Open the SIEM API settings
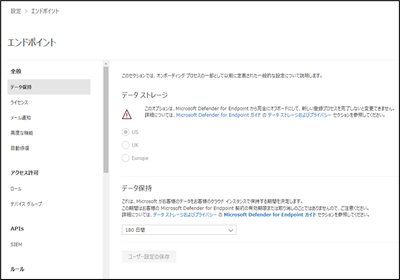 click(16, 245)
